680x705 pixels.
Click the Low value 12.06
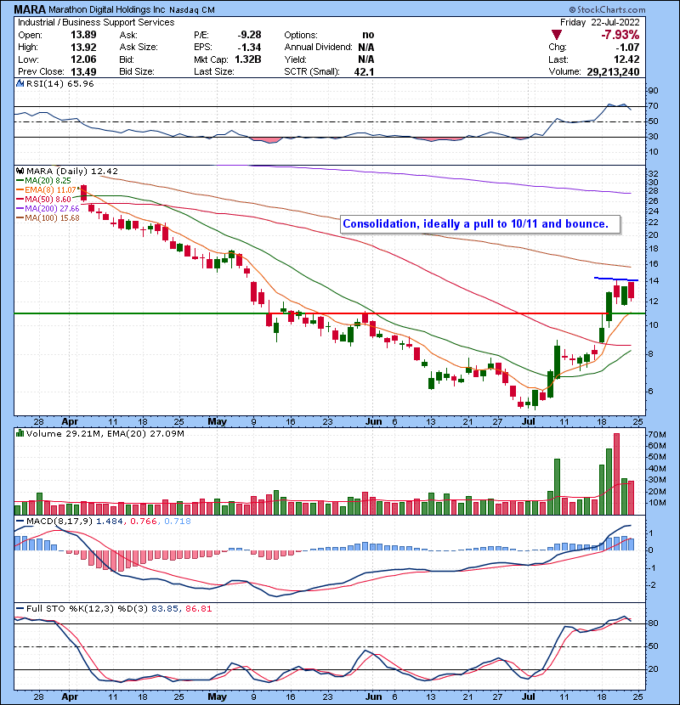click(83, 59)
